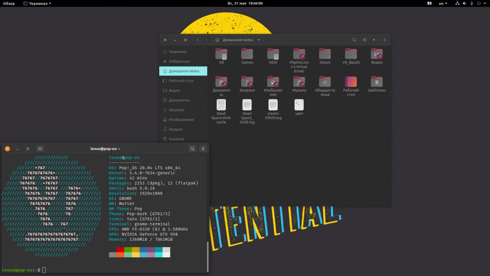This screenshot has height=276, width=490.
Task: Select Изображения in the sidebar
Action: click(x=183, y=120)
